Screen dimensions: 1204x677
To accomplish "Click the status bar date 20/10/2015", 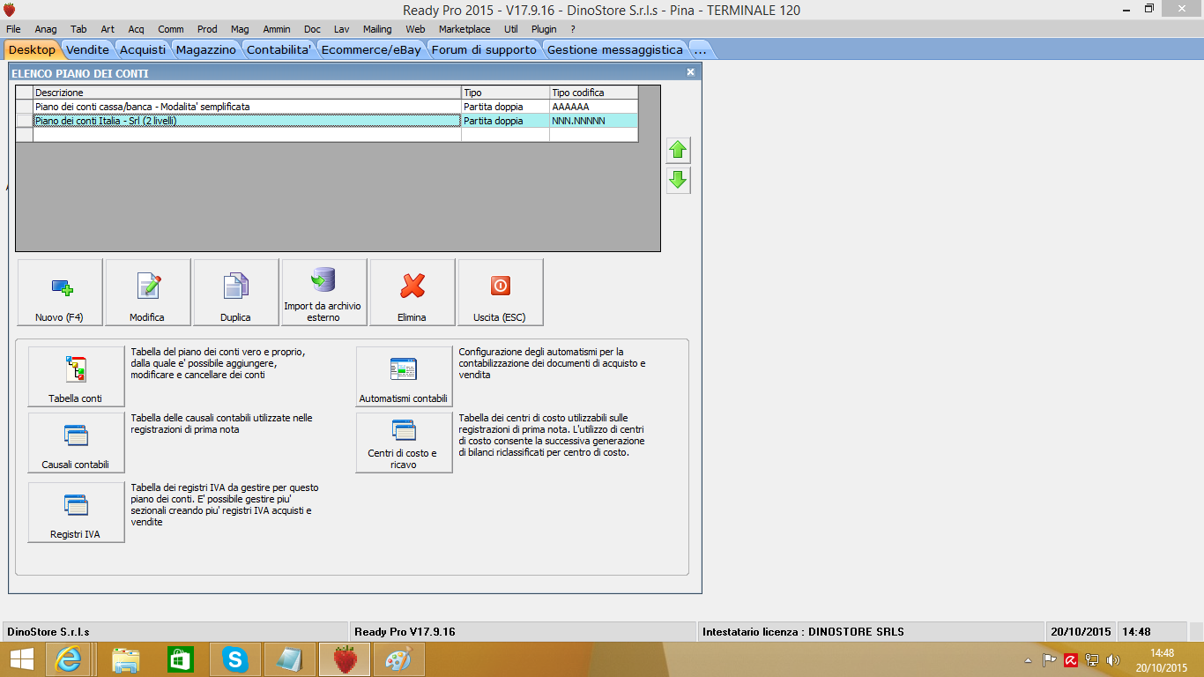I will [1081, 631].
